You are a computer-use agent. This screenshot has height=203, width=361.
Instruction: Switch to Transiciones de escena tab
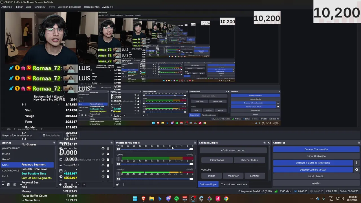click(x=234, y=184)
